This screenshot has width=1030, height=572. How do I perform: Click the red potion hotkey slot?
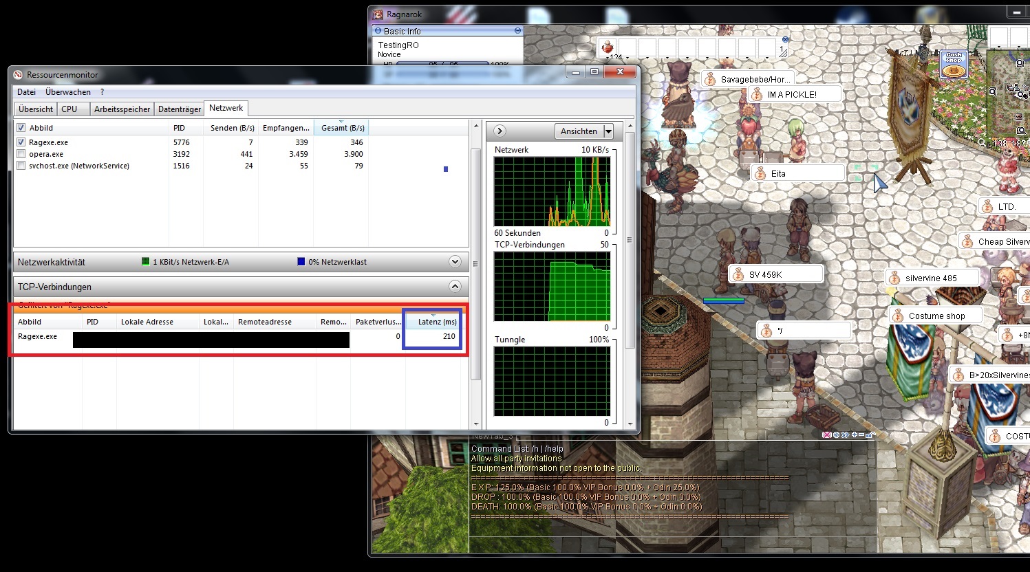click(x=608, y=47)
